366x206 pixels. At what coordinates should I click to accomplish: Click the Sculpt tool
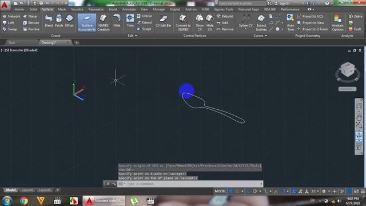tap(144, 29)
